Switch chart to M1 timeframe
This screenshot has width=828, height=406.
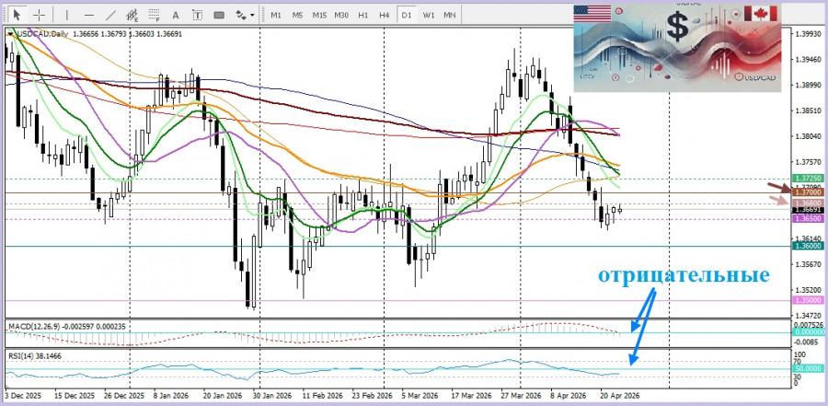tap(276, 15)
